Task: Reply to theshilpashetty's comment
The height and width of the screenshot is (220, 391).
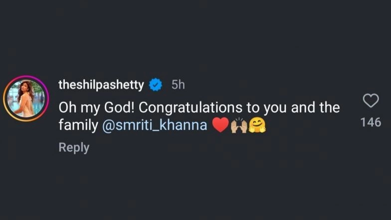Action: [74, 148]
